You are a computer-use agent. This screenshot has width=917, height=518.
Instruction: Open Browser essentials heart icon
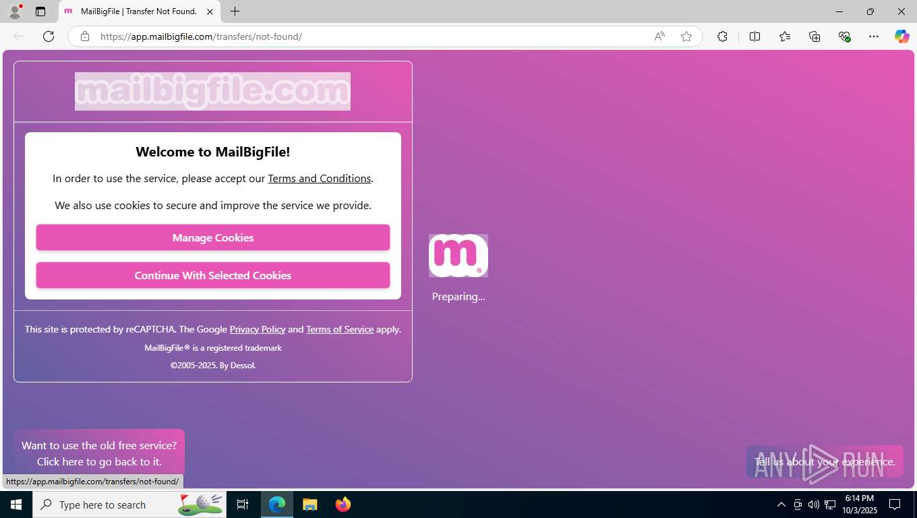click(844, 36)
